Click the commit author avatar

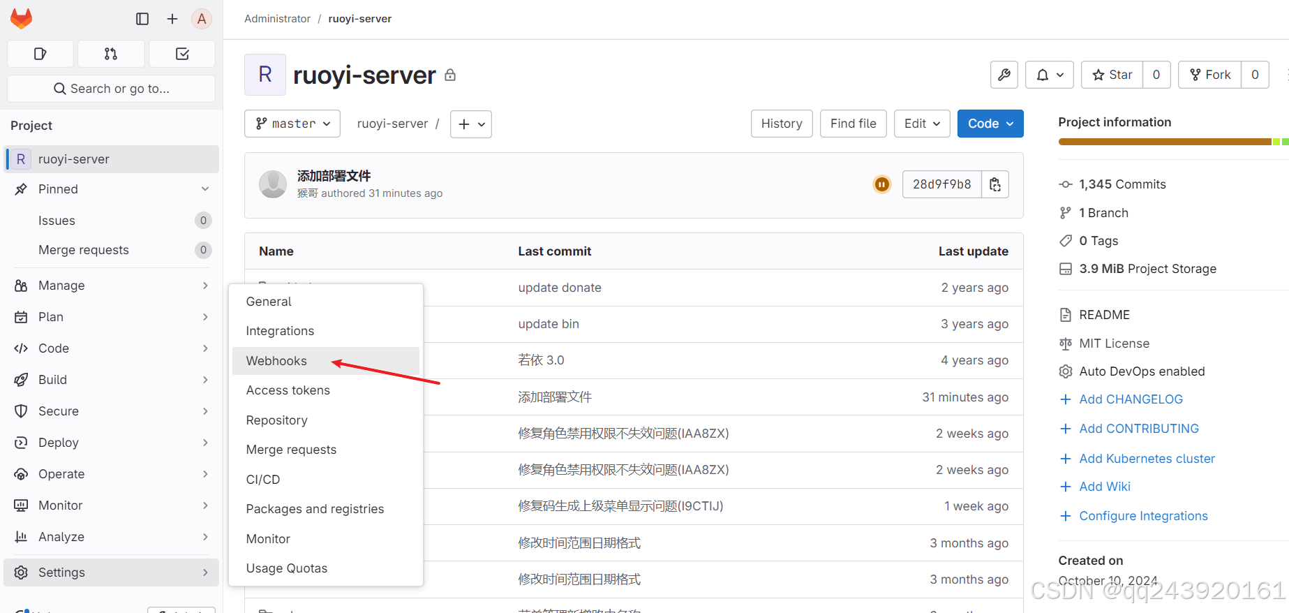(x=273, y=184)
